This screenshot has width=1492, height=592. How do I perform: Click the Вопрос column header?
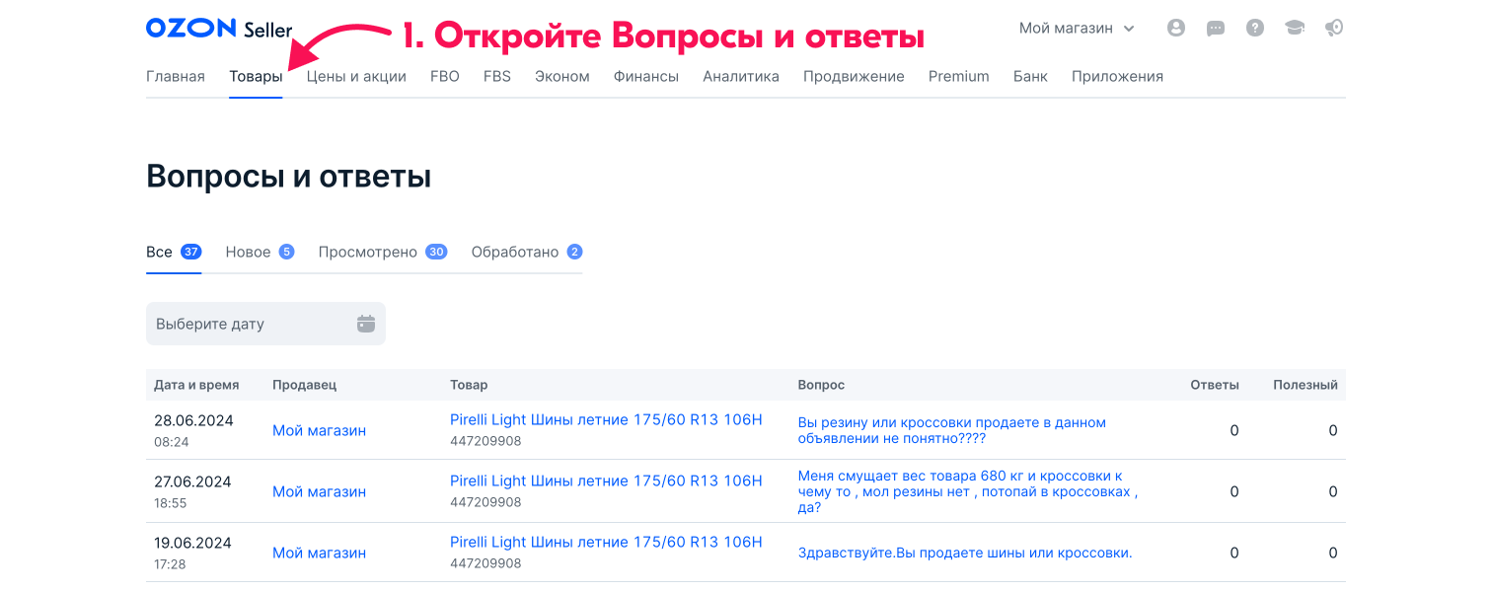[x=821, y=385]
